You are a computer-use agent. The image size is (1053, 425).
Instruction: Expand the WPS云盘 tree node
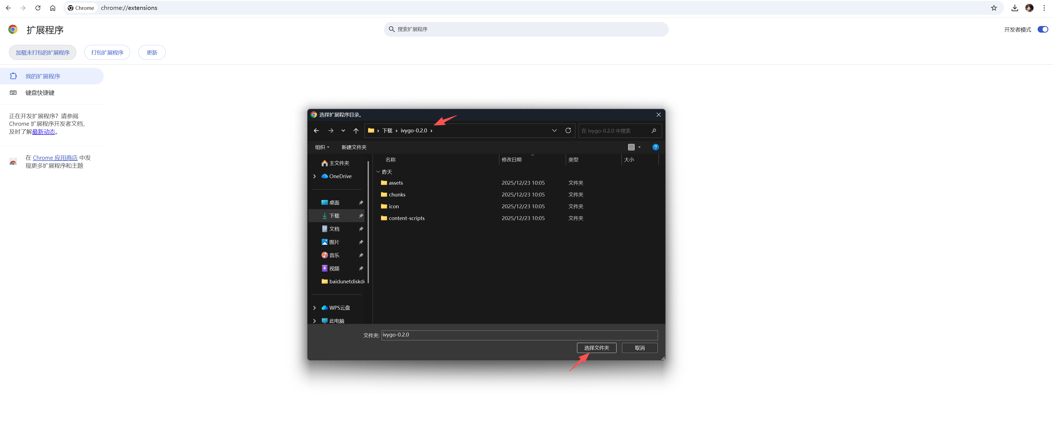click(314, 307)
